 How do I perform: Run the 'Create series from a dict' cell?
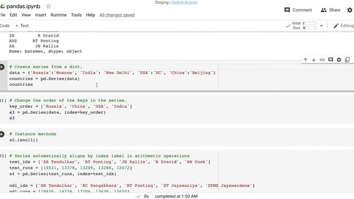pos(2,67)
